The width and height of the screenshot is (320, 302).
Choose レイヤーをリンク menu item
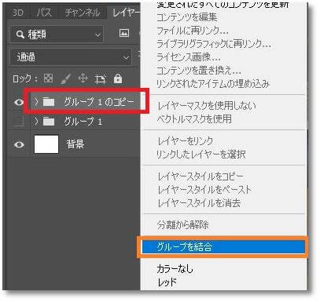click(186, 141)
